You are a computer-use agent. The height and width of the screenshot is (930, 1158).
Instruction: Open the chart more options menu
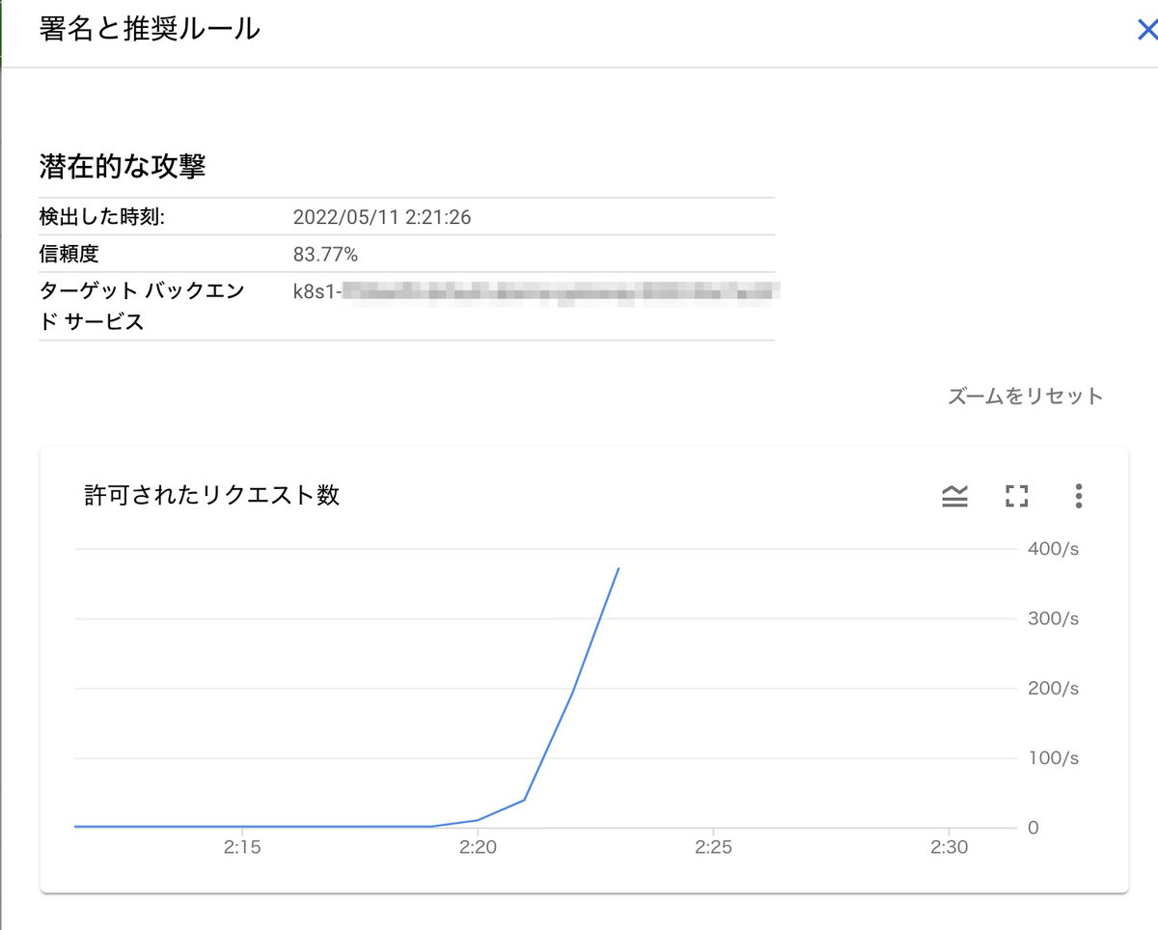click(x=1078, y=497)
